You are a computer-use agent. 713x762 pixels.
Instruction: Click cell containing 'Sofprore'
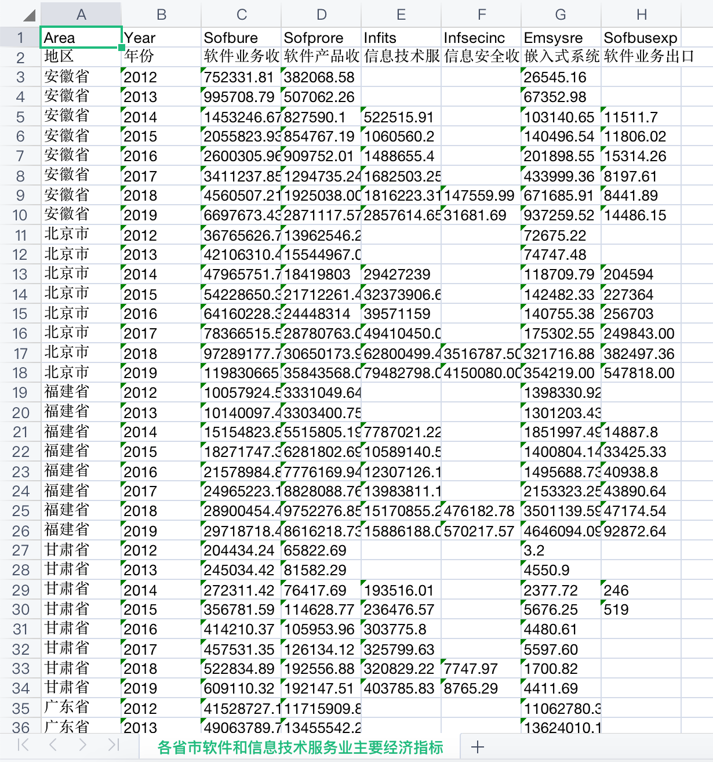[321, 38]
